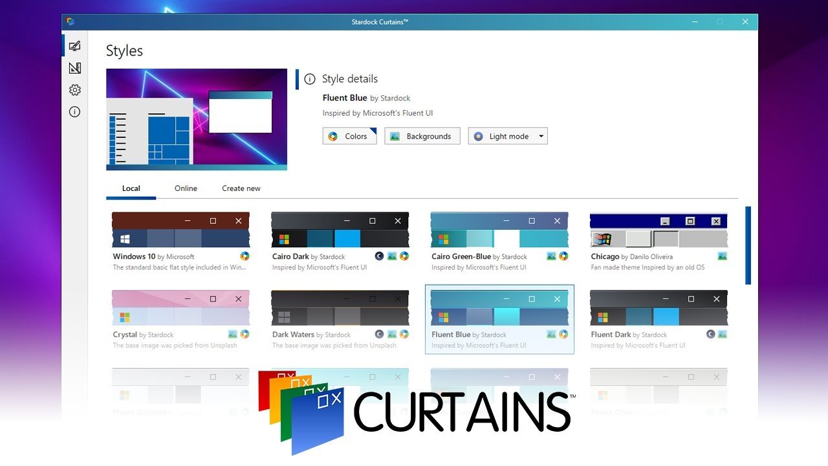
Task: Click 'Fluent Blue' name in Style details
Action: 345,98
